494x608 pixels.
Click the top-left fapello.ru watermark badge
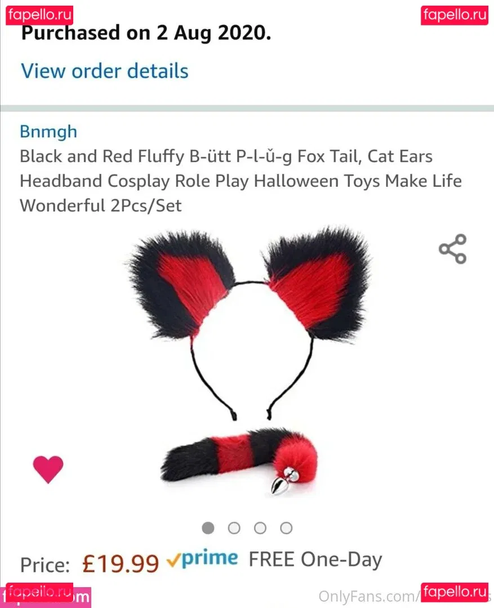(39, 15)
